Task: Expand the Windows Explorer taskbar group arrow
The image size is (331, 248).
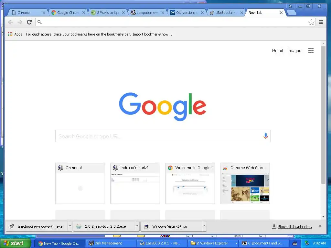Action: click(236, 243)
